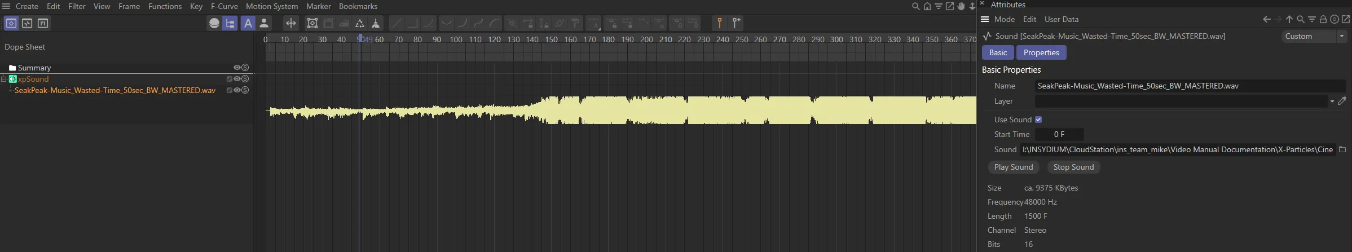Click the recycle-arrows triangle icon
This screenshot has height=252, width=1352.
tap(360, 23)
